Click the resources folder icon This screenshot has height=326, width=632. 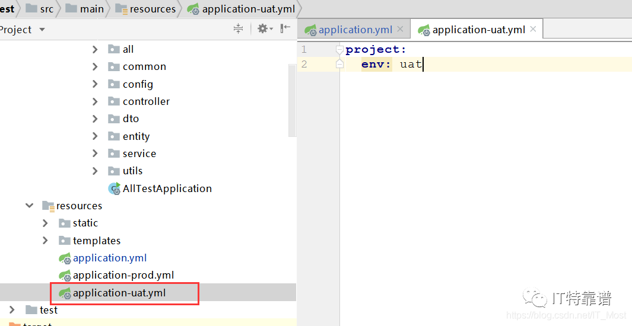coord(49,206)
